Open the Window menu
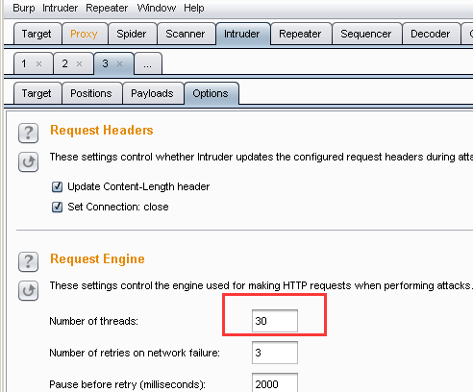This screenshot has width=473, height=392. pos(157,8)
